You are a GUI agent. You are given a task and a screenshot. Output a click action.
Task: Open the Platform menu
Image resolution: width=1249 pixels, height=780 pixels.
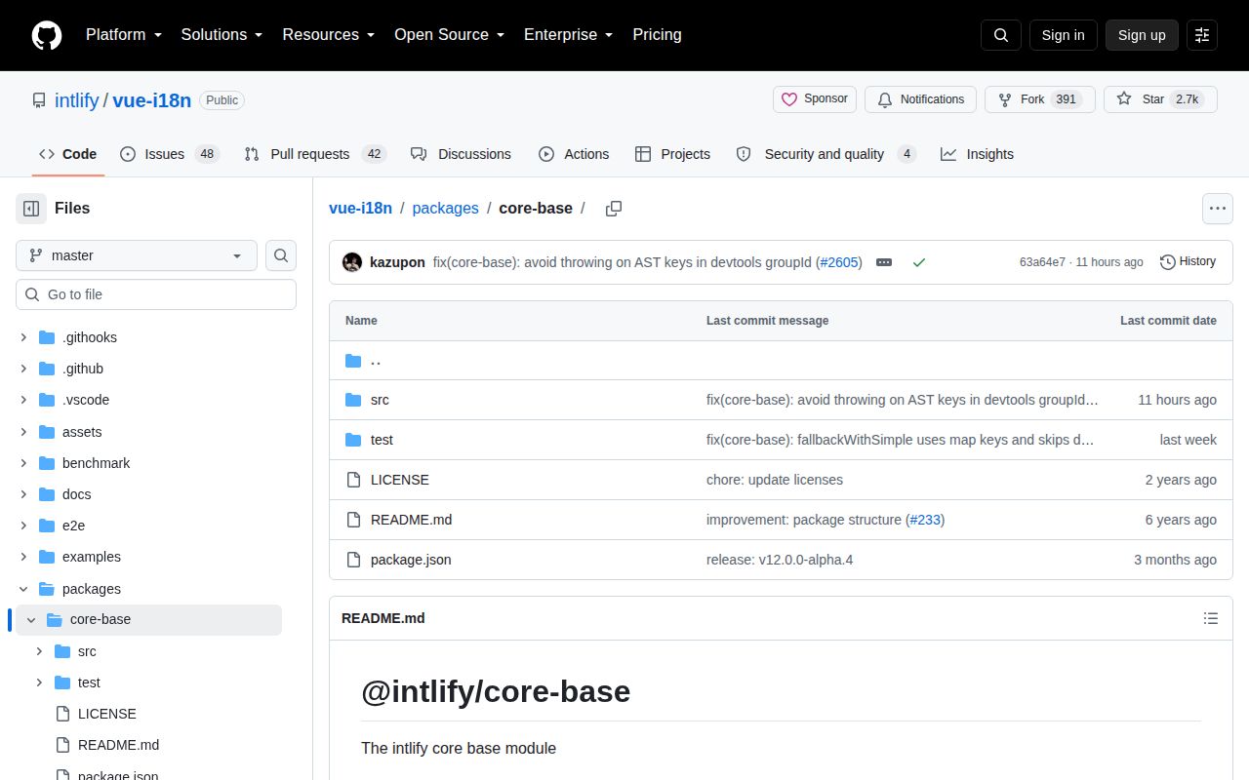pos(123,35)
